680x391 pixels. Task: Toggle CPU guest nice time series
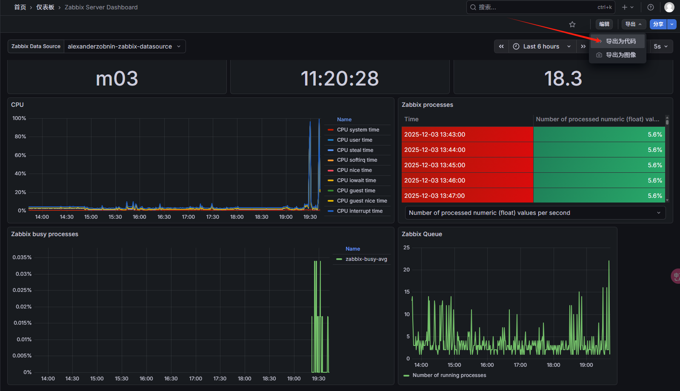click(x=362, y=201)
